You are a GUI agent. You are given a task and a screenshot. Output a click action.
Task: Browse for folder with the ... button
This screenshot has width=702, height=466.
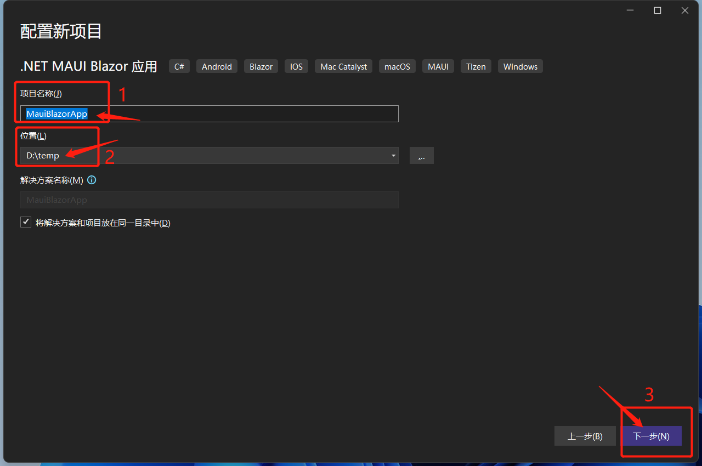click(x=421, y=156)
